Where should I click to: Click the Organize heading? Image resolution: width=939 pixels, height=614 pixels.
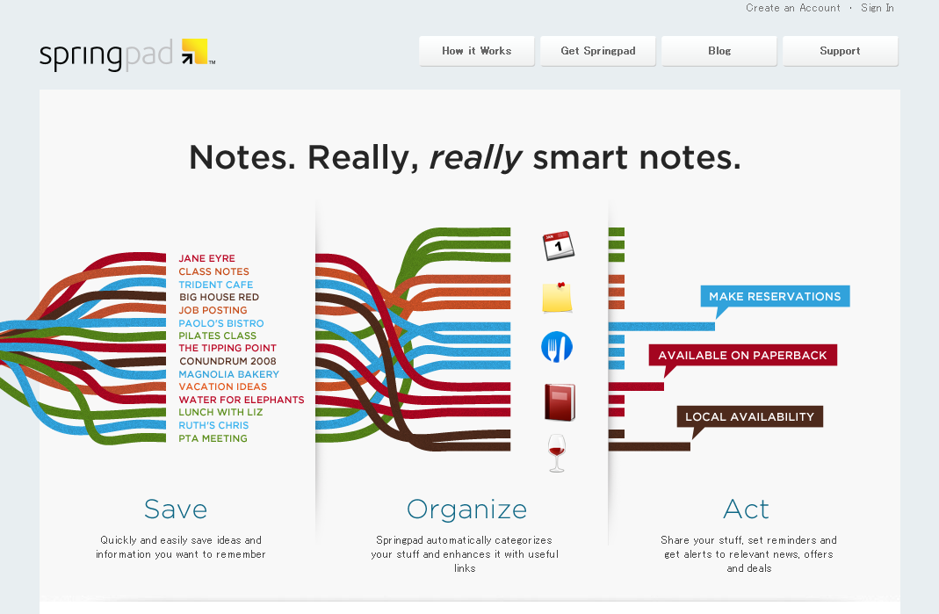click(x=466, y=509)
